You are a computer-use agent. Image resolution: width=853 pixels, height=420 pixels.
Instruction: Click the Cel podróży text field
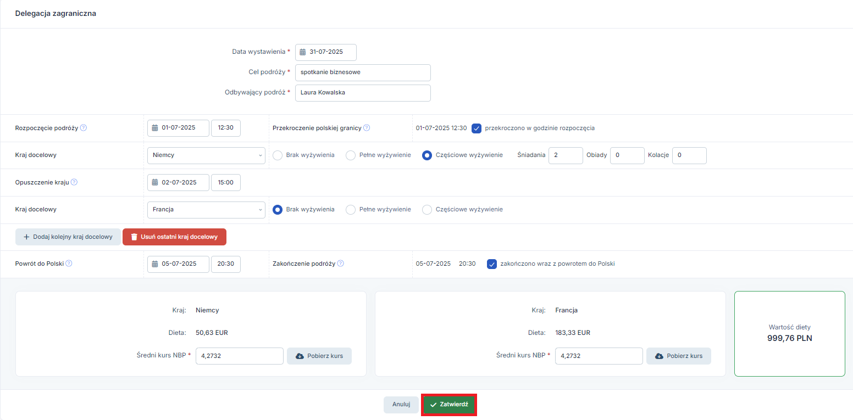(x=363, y=72)
